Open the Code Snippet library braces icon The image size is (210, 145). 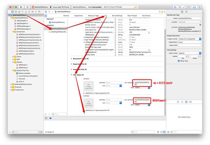click(x=182, y=102)
